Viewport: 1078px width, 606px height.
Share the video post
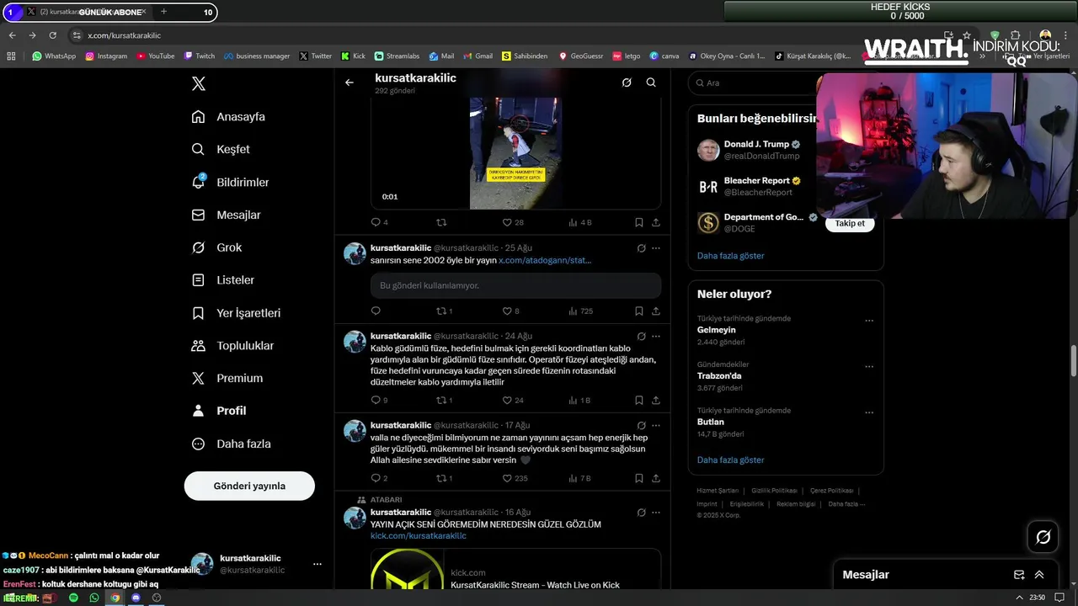click(x=656, y=222)
